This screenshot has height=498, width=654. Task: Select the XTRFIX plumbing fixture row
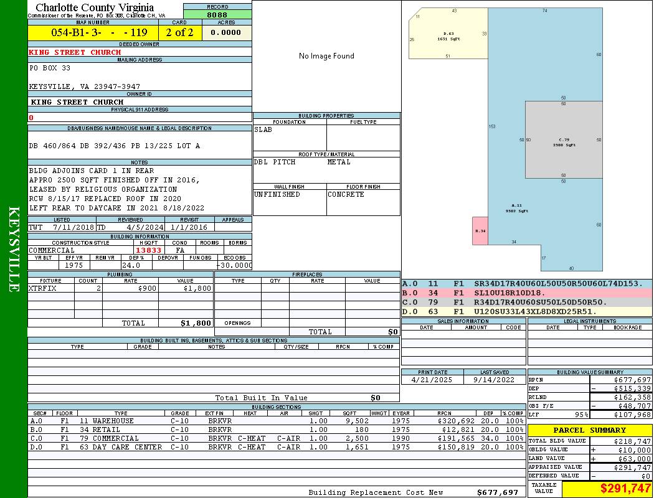[x=121, y=288]
